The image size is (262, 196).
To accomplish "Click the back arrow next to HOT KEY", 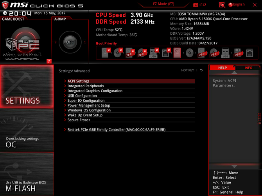I will coord(201,70).
